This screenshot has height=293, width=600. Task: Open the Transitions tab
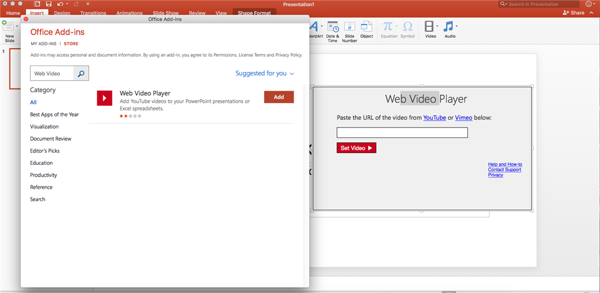pos(93,13)
